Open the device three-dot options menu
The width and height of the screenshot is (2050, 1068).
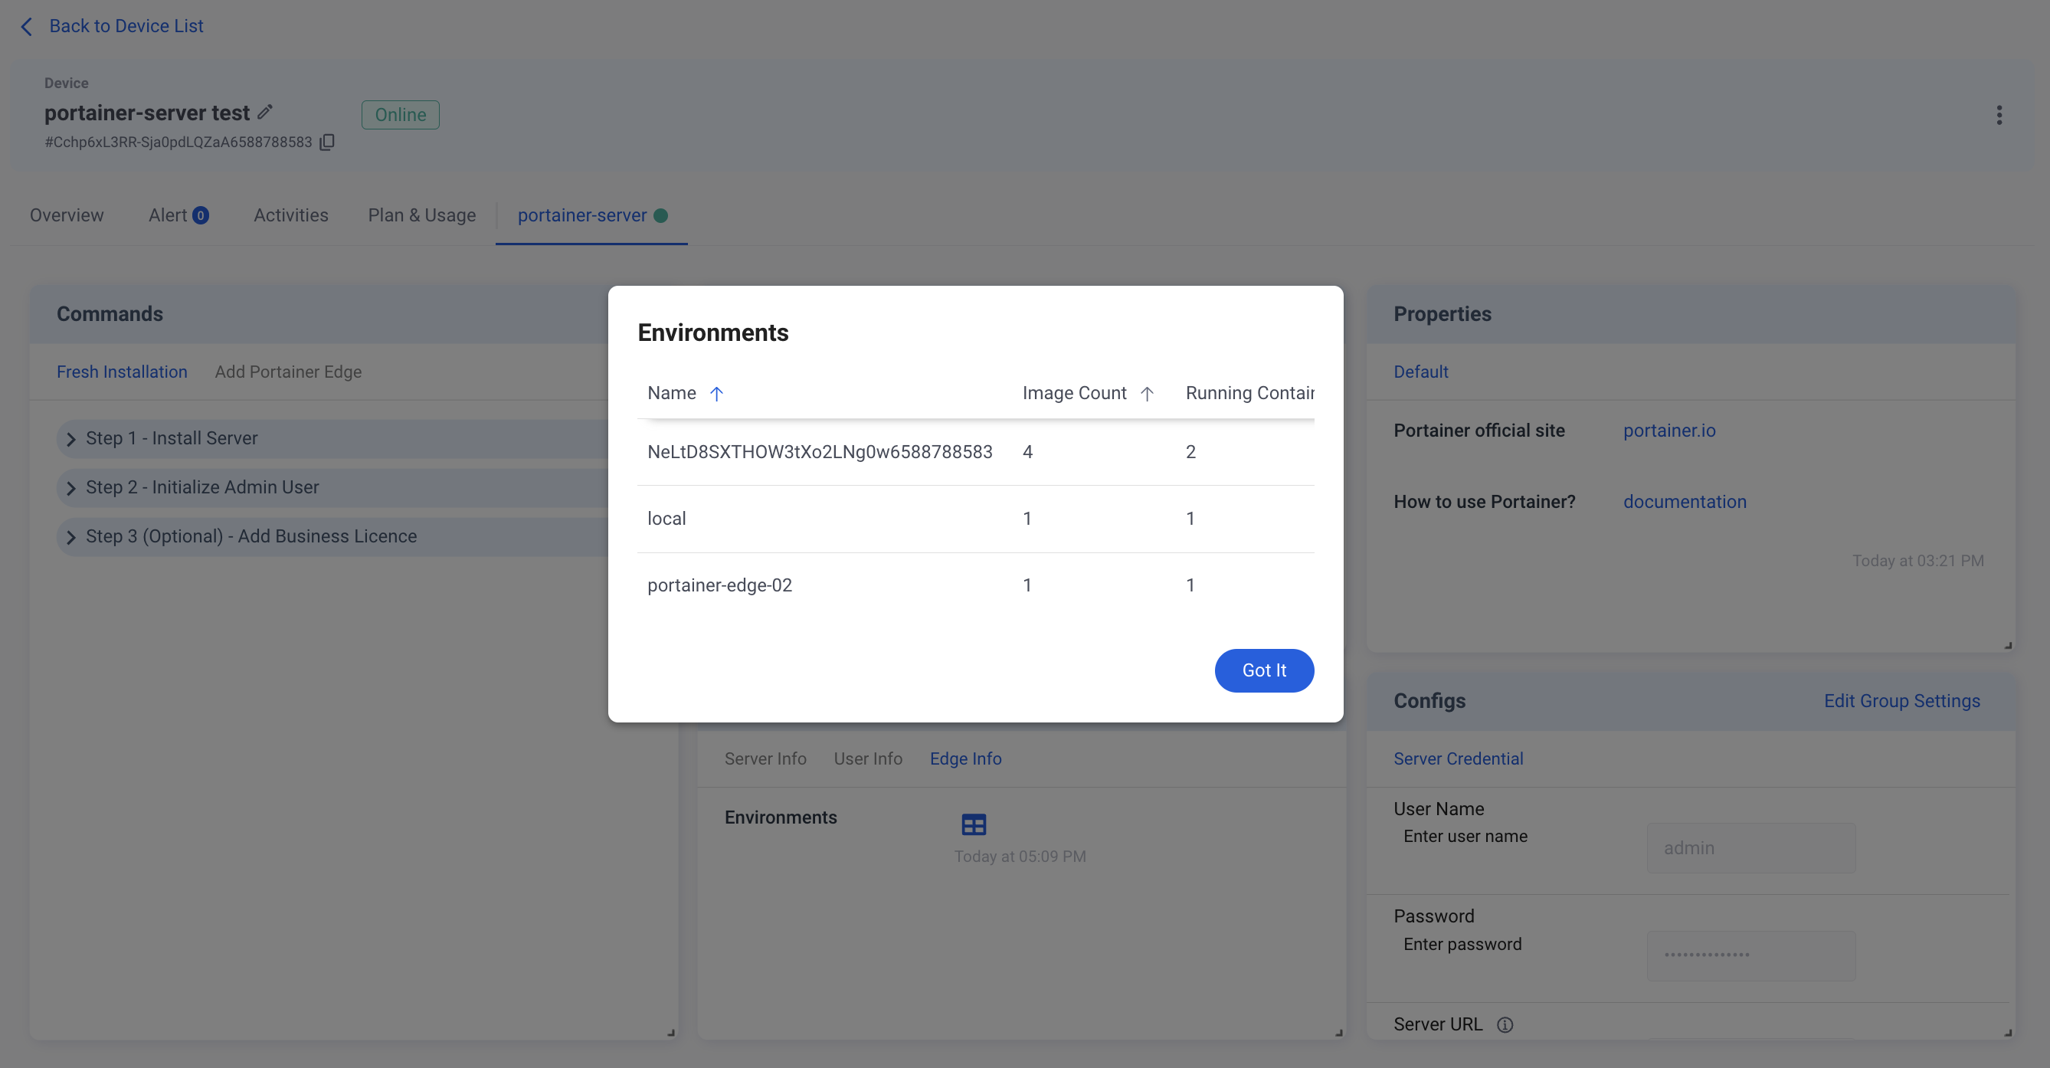click(1998, 116)
